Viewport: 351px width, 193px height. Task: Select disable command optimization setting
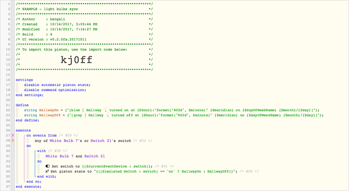(55, 90)
